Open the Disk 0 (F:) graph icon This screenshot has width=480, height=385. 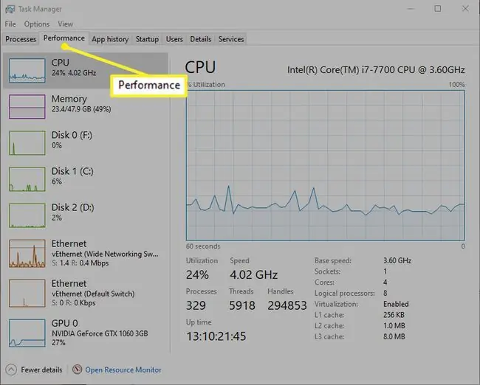tap(27, 143)
